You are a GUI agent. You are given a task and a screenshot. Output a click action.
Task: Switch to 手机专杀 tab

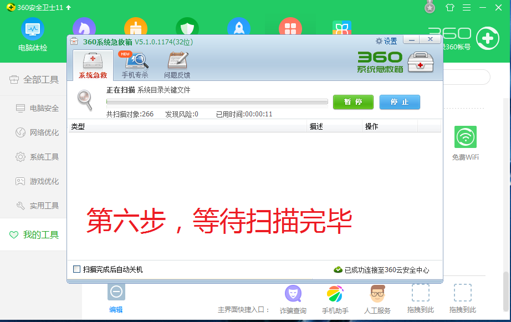coord(135,65)
